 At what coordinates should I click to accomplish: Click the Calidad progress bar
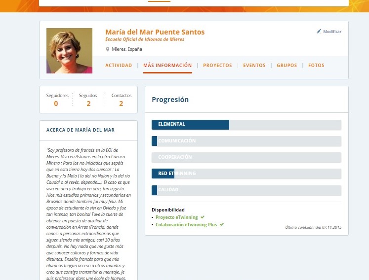pyautogui.click(x=246, y=190)
